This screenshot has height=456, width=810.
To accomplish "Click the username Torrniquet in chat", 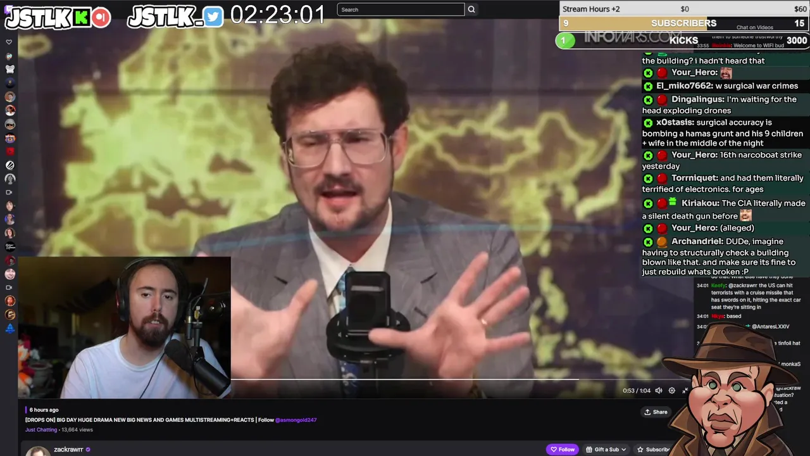I will point(695,179).
